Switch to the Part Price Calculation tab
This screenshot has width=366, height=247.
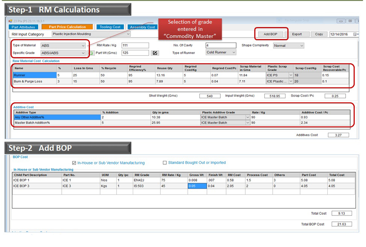pos(67,27)
